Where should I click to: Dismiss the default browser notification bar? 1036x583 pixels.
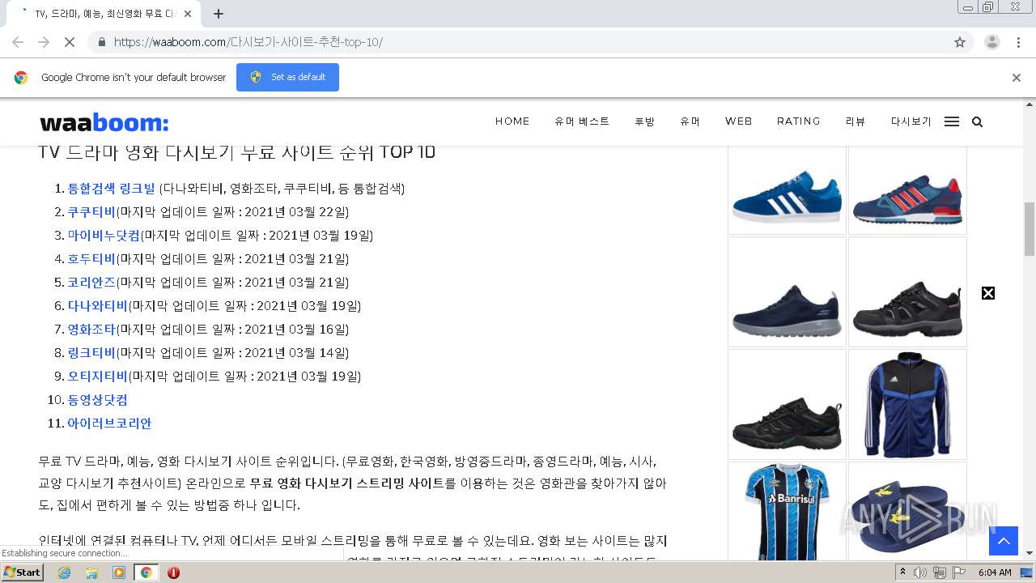click(x=1017, y=78)
